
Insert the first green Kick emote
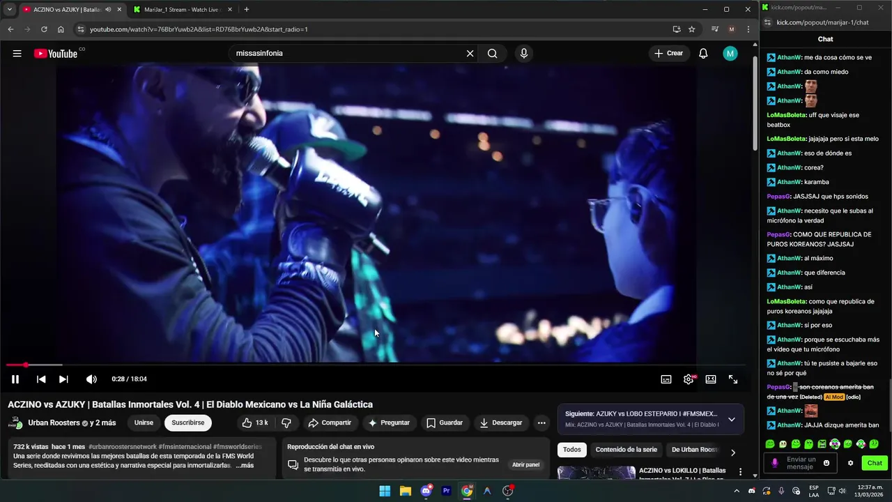point(770,444)
